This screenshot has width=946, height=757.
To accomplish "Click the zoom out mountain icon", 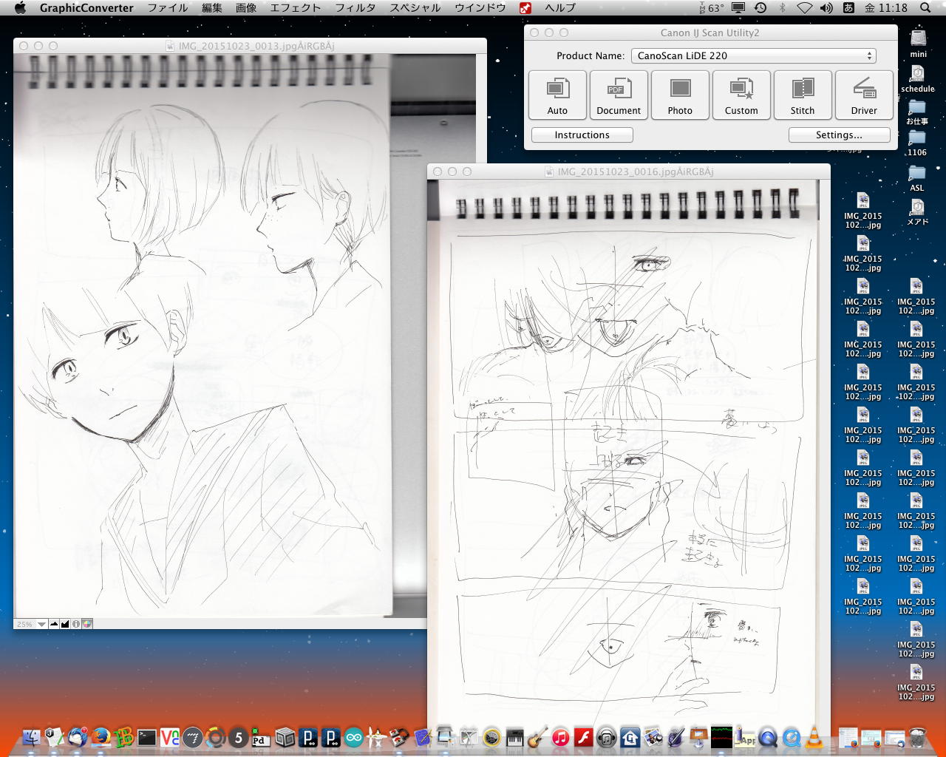I will coord(54,624).
